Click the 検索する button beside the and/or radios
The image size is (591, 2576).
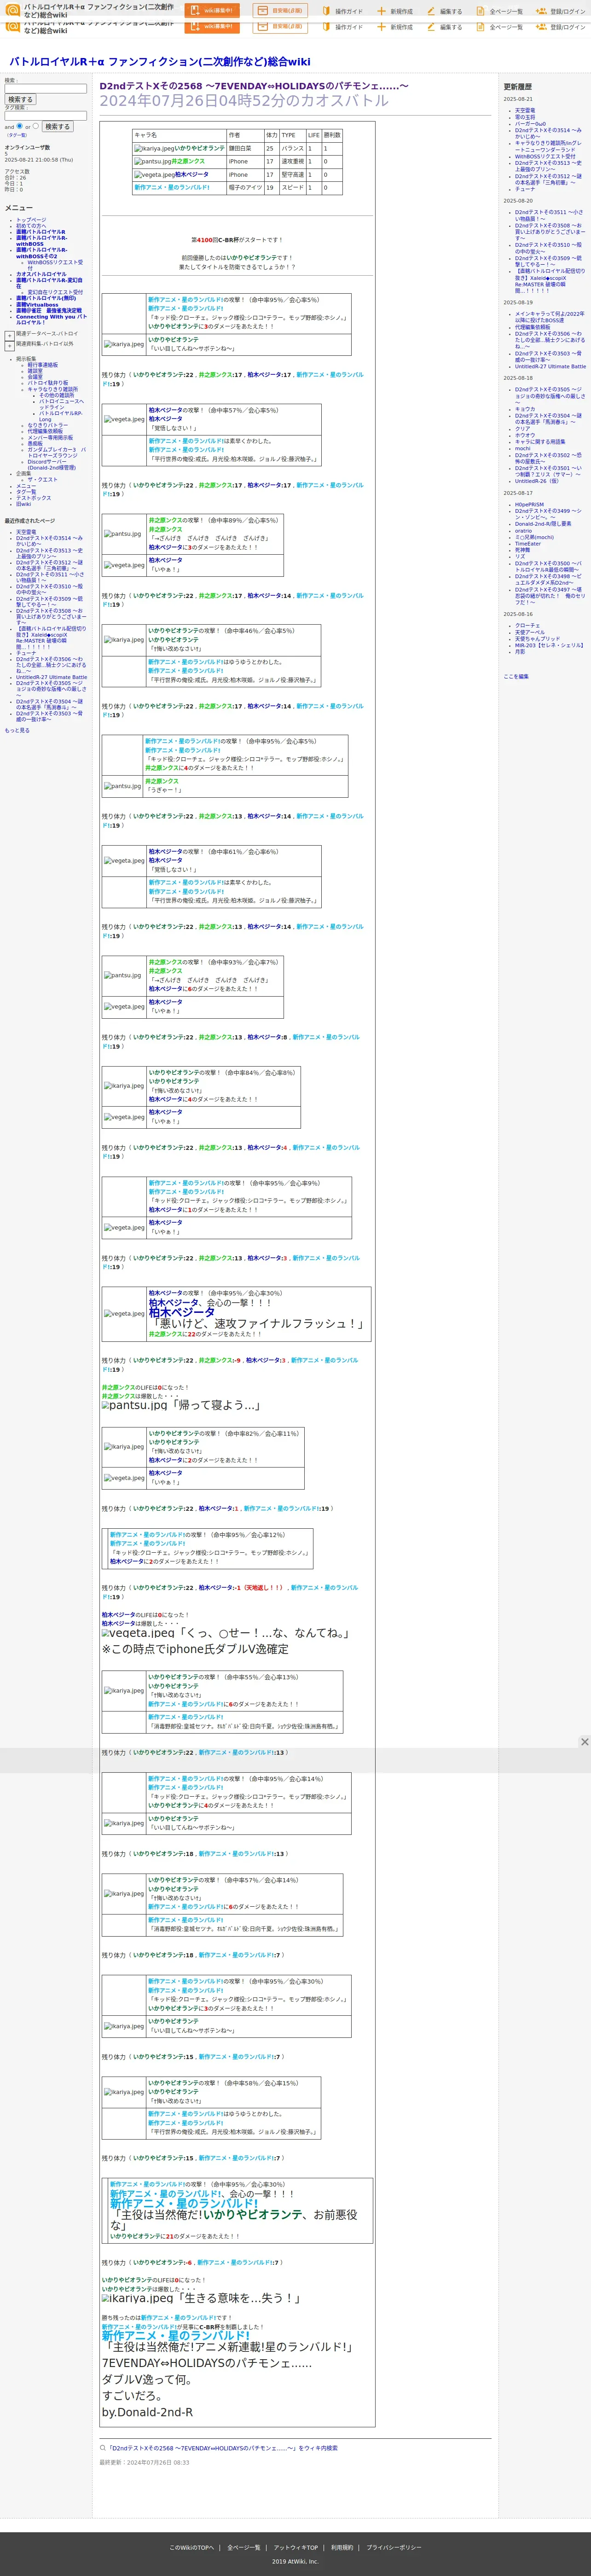coord(57,127)
